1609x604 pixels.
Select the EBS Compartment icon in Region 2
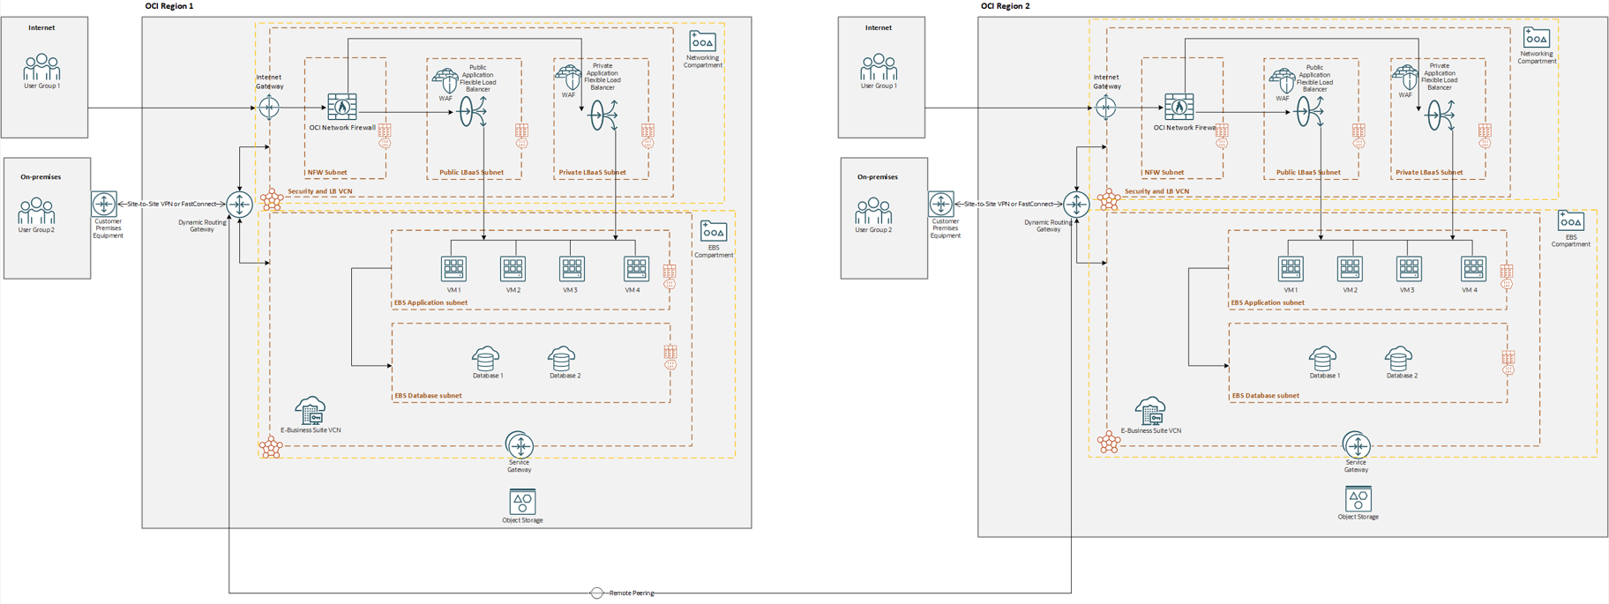[1570, 220]
